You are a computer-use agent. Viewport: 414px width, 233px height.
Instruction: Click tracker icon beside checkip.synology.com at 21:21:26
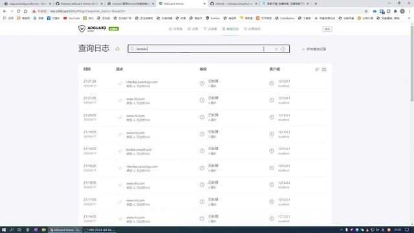click(120, 83)
